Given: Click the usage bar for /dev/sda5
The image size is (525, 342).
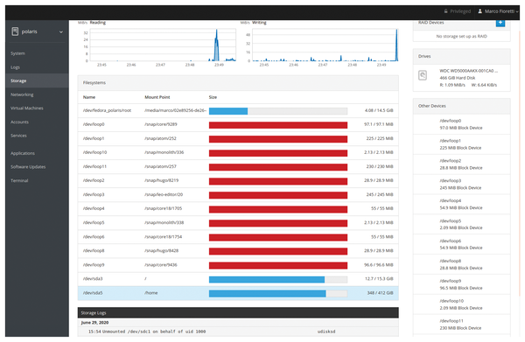Looking at the screenshot, I should pyautogui.click(x=278, y=294).
